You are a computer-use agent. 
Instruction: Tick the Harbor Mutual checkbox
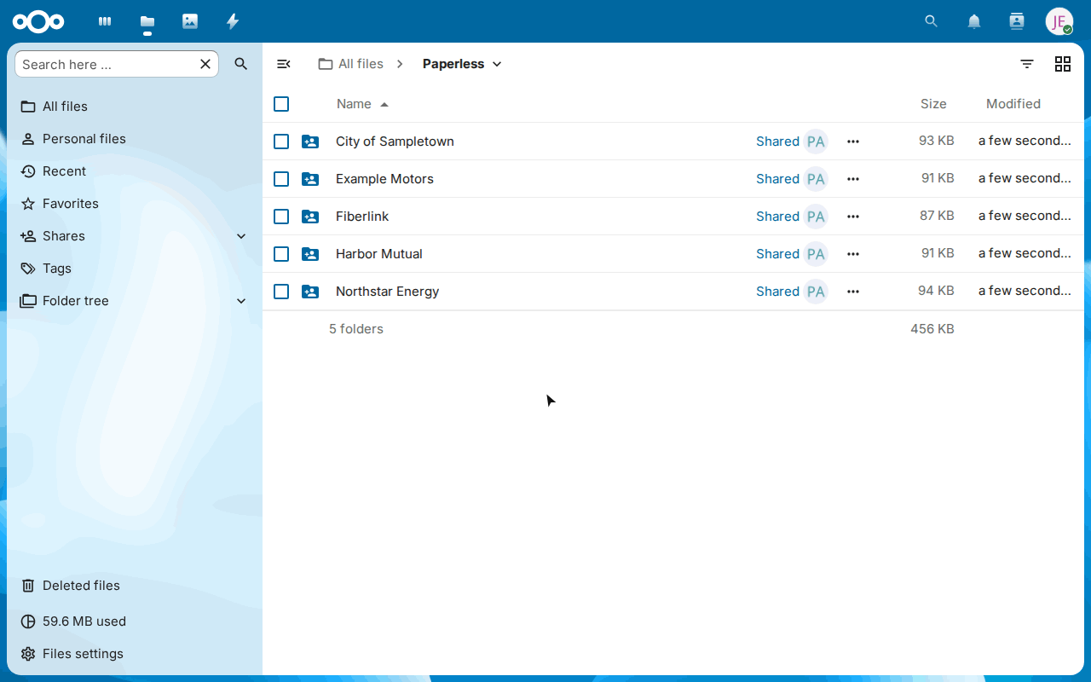point(281,254)
